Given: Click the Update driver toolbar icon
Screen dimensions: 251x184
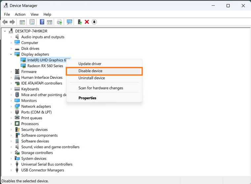Looking at the screenshot, I should pos(80,22).
